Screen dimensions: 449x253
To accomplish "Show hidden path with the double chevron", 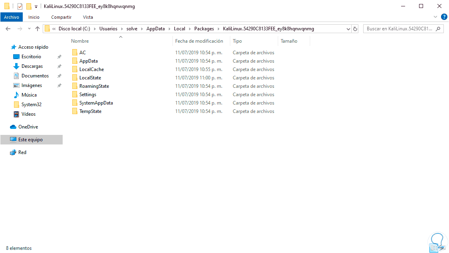I will point(54,29).
